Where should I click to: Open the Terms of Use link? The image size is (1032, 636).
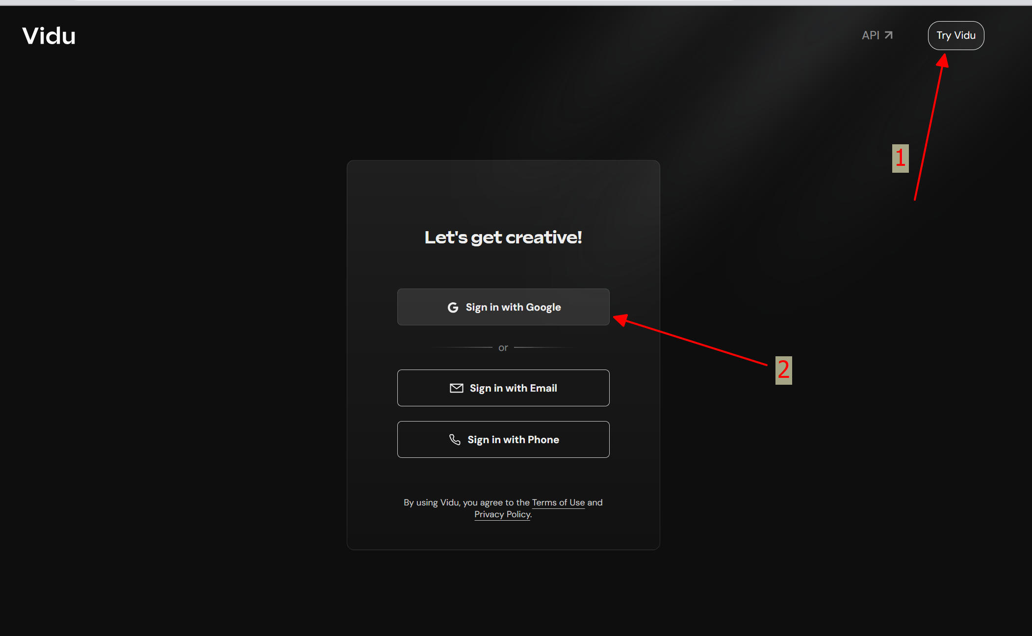[x=558, y=503]
